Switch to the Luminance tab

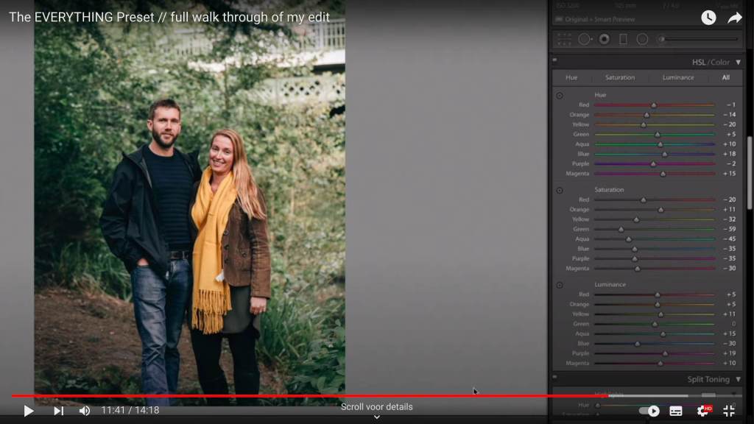(678, 77)
